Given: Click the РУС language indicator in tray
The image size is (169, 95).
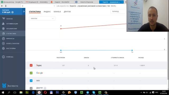Looking at the screenshot, I should [157, 92].
